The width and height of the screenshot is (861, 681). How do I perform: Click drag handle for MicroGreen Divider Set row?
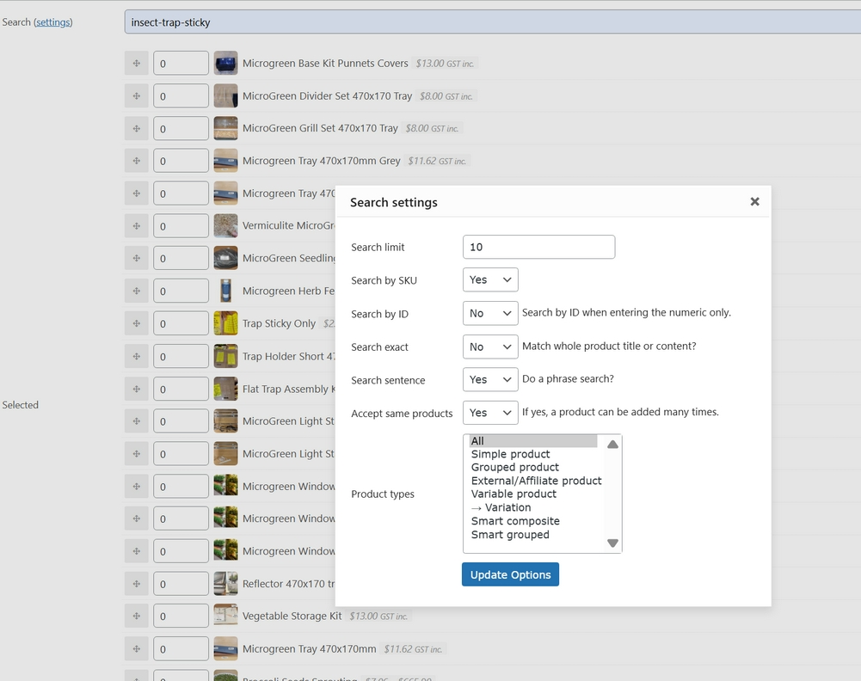(136, 95)
